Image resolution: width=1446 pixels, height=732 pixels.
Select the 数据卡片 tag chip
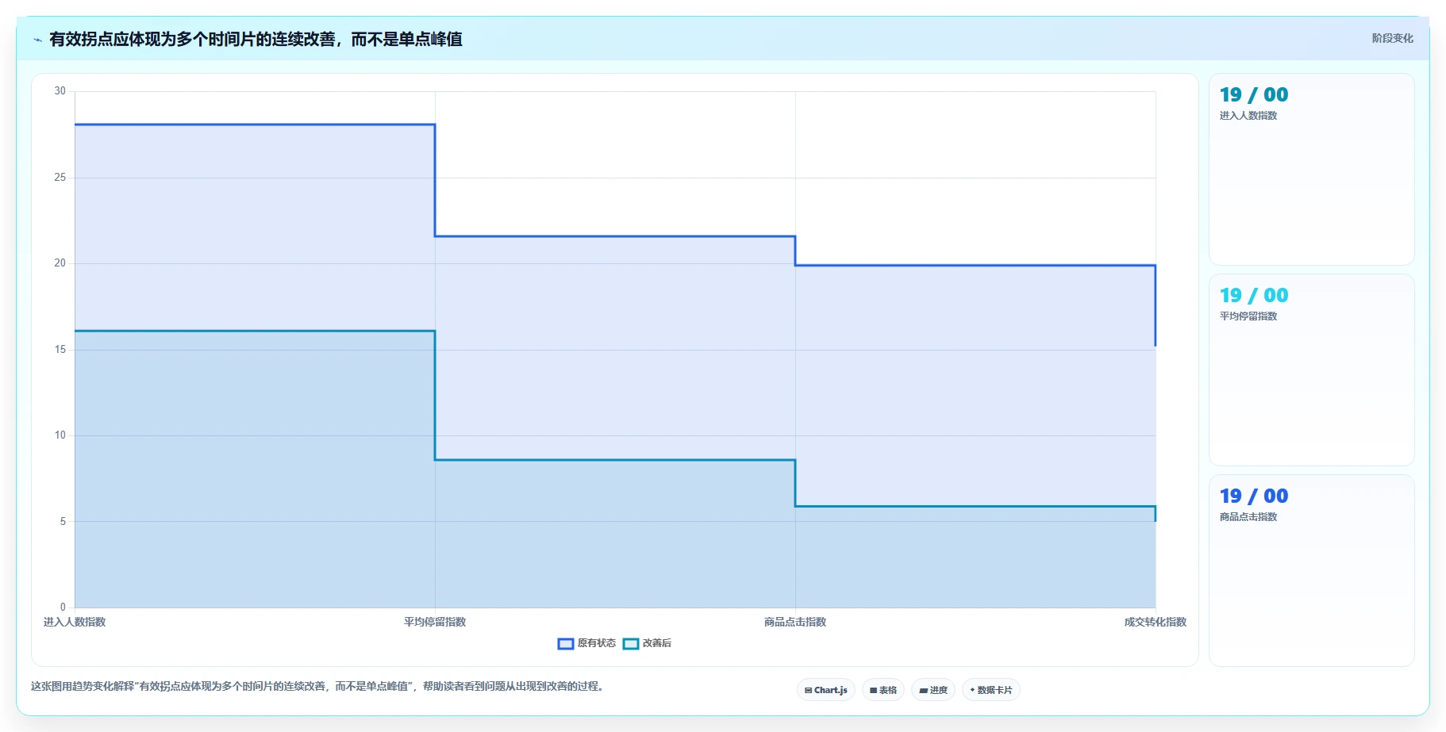point(991,690)
